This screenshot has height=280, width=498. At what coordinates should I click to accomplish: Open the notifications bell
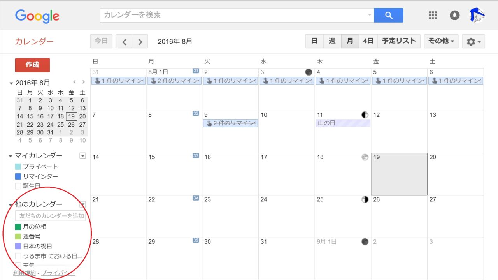point(454,15)
